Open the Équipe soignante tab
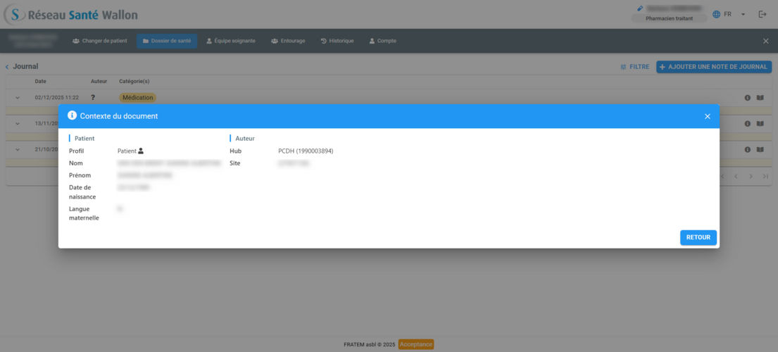Screen dimensions: 778x352 pyautogui.click(x=231, y=41)
